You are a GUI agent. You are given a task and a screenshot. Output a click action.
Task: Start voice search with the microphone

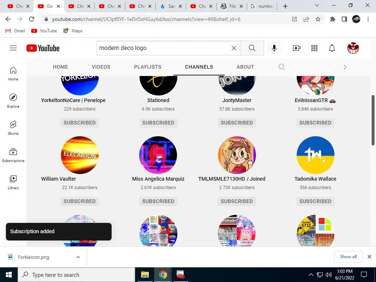pos(274,48)
